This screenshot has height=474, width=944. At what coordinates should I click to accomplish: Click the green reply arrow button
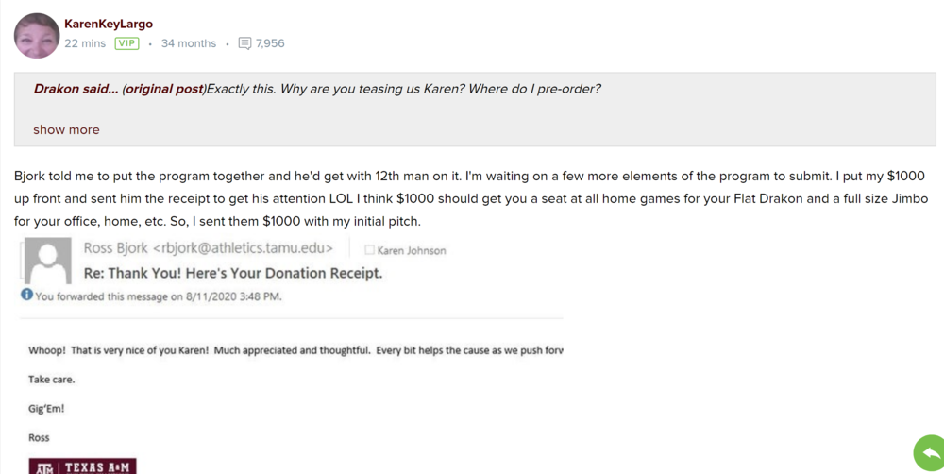pyautogui.click(x=928, y=452)
